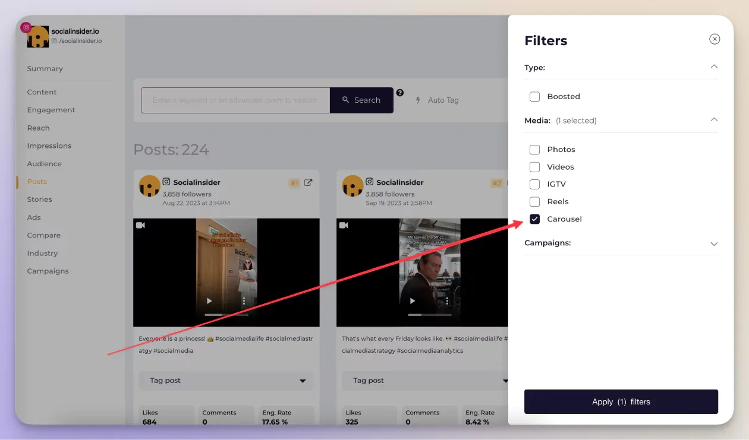Click the avatar of post #1

pos(149,186)
